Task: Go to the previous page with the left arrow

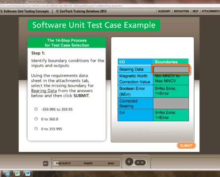Action: click(138, 162)
